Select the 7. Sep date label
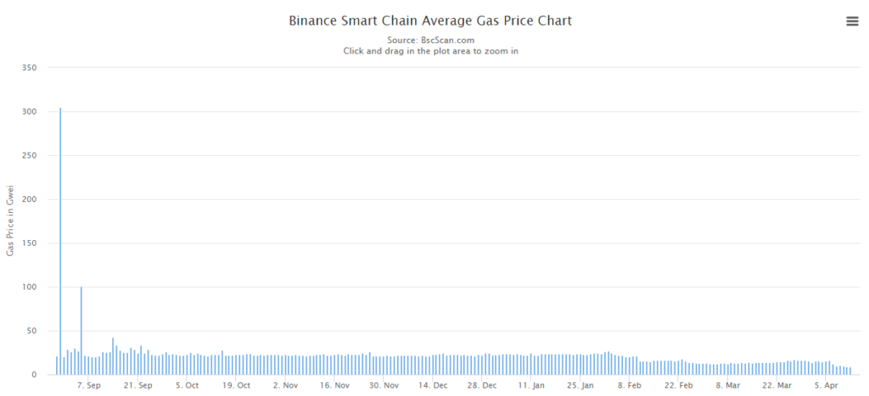Image resolution: width=869 pixels, height=396 pixels. click(x=89, y=385)
